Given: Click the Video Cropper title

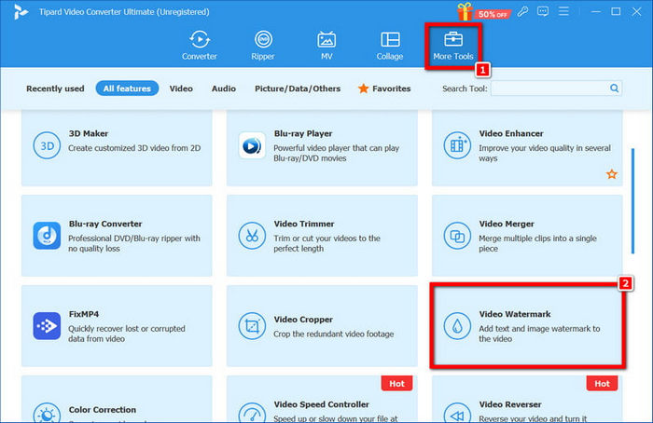Looking at the screenshot, I should 303,320.
